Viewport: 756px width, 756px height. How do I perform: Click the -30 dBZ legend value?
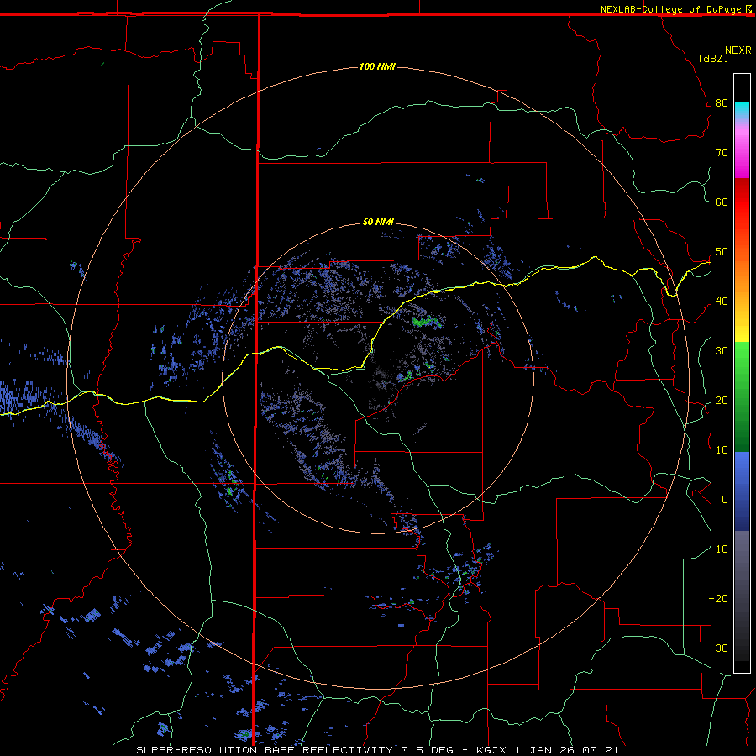click(718, 648)
